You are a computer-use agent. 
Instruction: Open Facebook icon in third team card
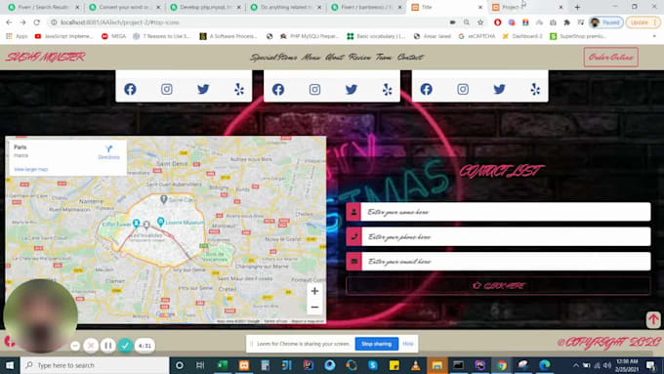tap(427, 89)
